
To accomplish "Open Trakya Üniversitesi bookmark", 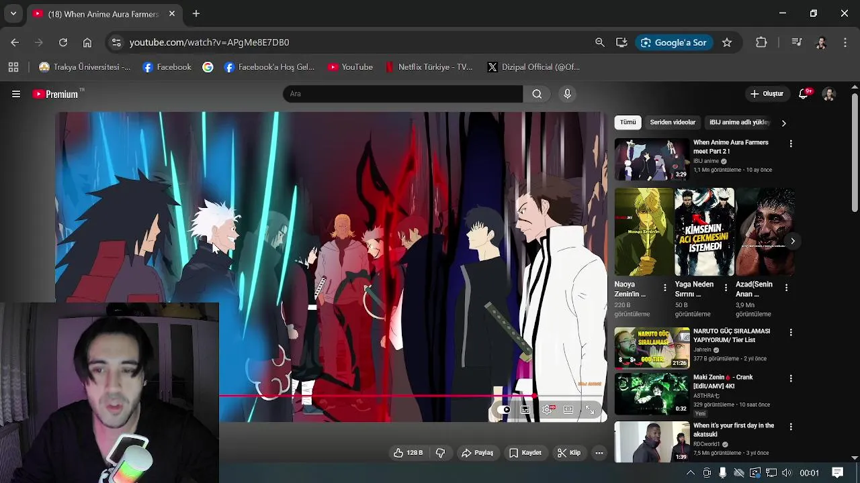I will click(85, 67).
